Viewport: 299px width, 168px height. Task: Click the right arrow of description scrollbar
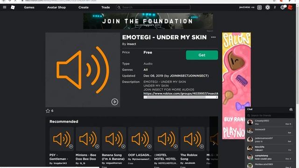point(216,97)
